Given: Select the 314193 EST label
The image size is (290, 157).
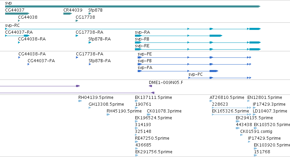Looking at the screenshot, I should pyautogui.click(x=143, y=125).
